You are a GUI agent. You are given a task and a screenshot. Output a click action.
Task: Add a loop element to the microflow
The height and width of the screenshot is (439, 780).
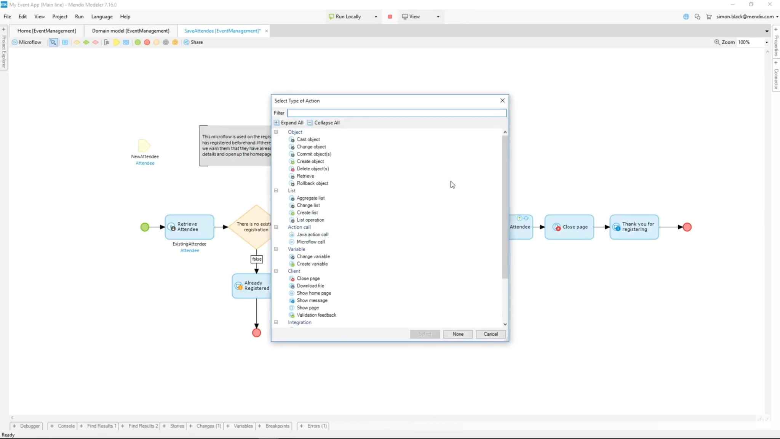(x=126, y=42)
